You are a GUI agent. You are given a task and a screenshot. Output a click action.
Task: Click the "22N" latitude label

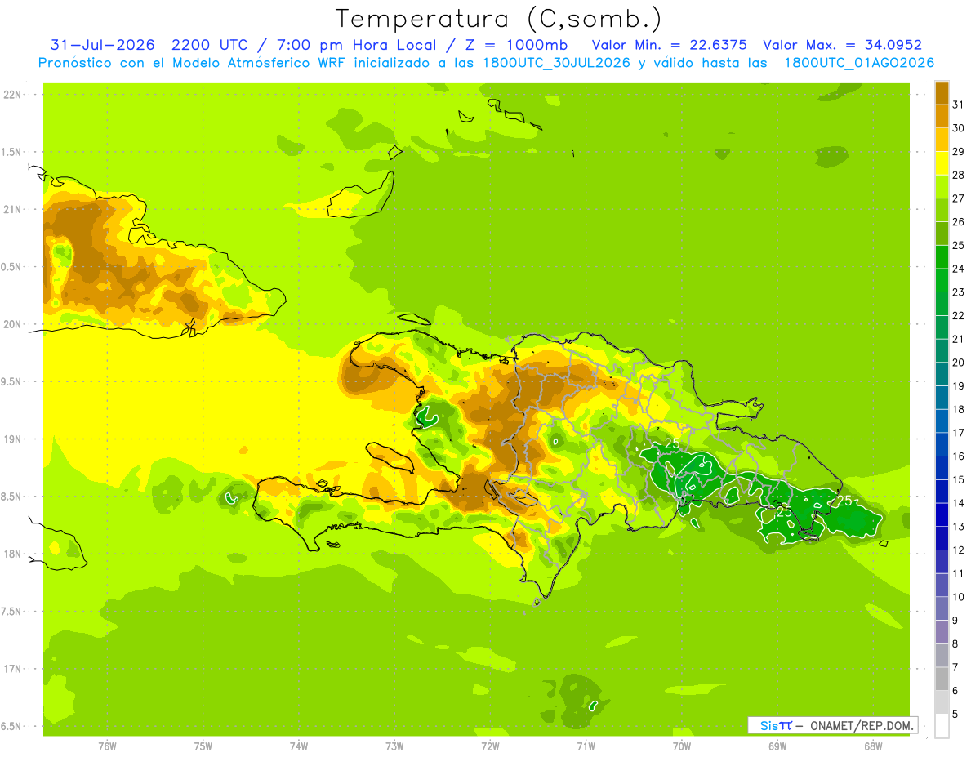(12, 95)
